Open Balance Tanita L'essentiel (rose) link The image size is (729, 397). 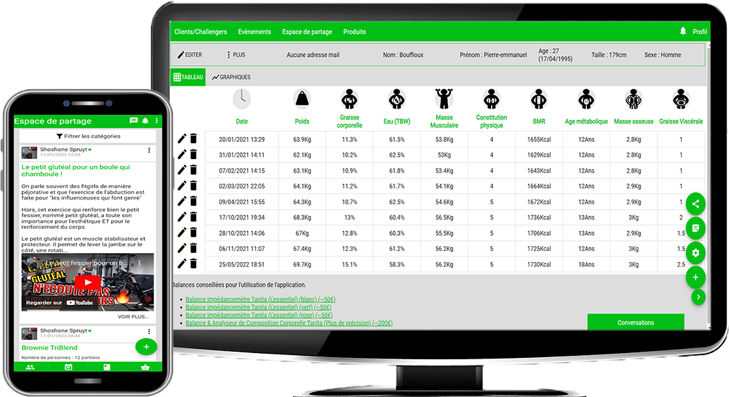(x=259, y=315)
